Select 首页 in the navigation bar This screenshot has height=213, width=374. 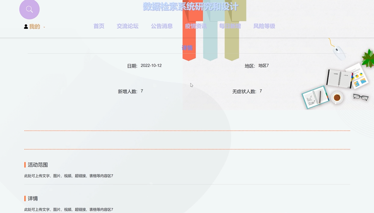(x=99, y=26)
